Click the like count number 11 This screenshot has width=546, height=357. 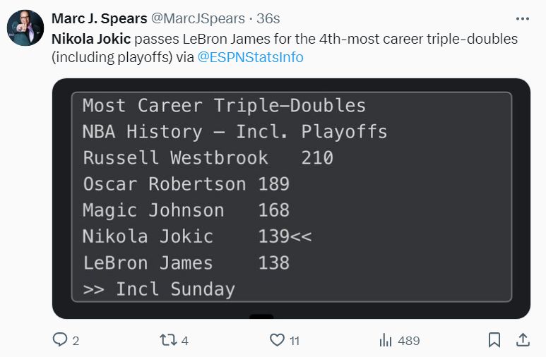tap(295, 341)
